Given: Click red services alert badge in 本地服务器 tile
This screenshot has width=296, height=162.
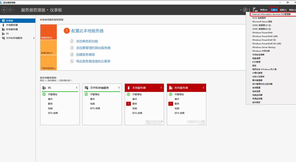Looking at the screenshot, I should tap(129, 104).
